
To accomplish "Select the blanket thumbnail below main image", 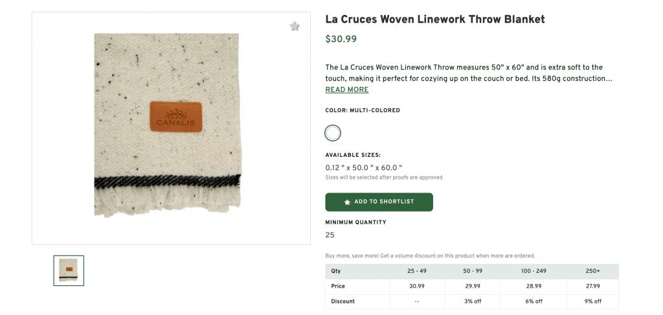I will [x=69, y=270].
